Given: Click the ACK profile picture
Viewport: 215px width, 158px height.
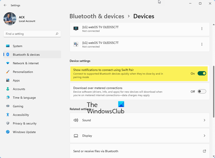Looking at the screenshot, I should pos(10,19).
